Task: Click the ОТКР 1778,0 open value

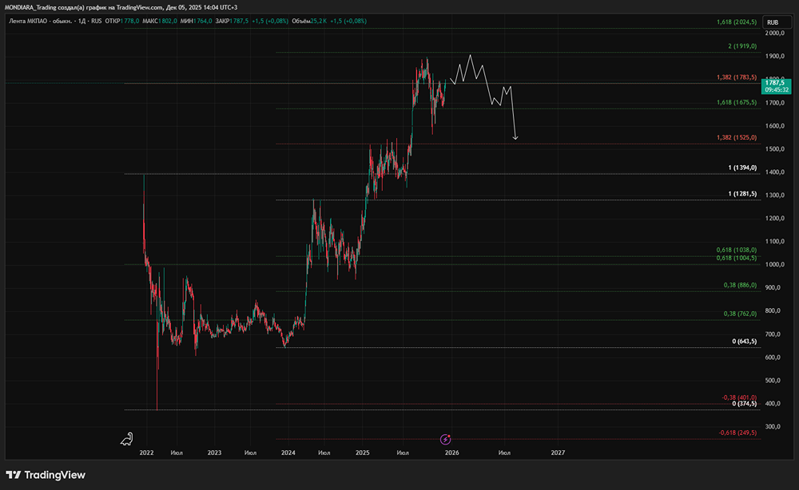Action: 121,21
